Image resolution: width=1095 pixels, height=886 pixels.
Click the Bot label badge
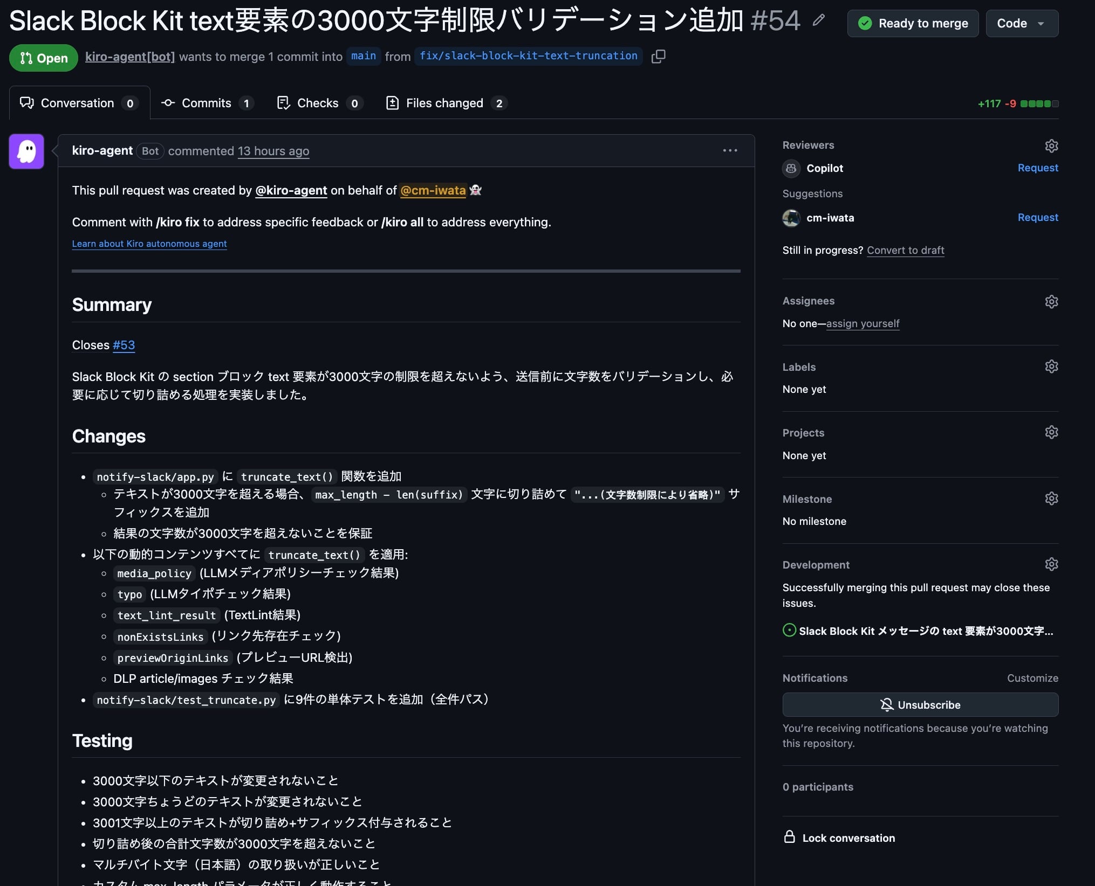[x=150, y=151]
